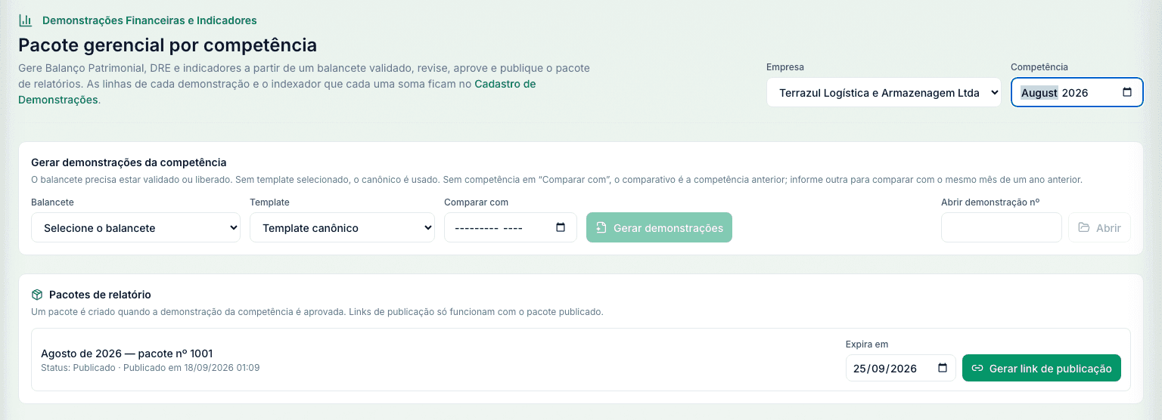
Task: Open Demonstrações Financeiras e Indicadores breadcrumb
Action: click(x=149, y=20)
